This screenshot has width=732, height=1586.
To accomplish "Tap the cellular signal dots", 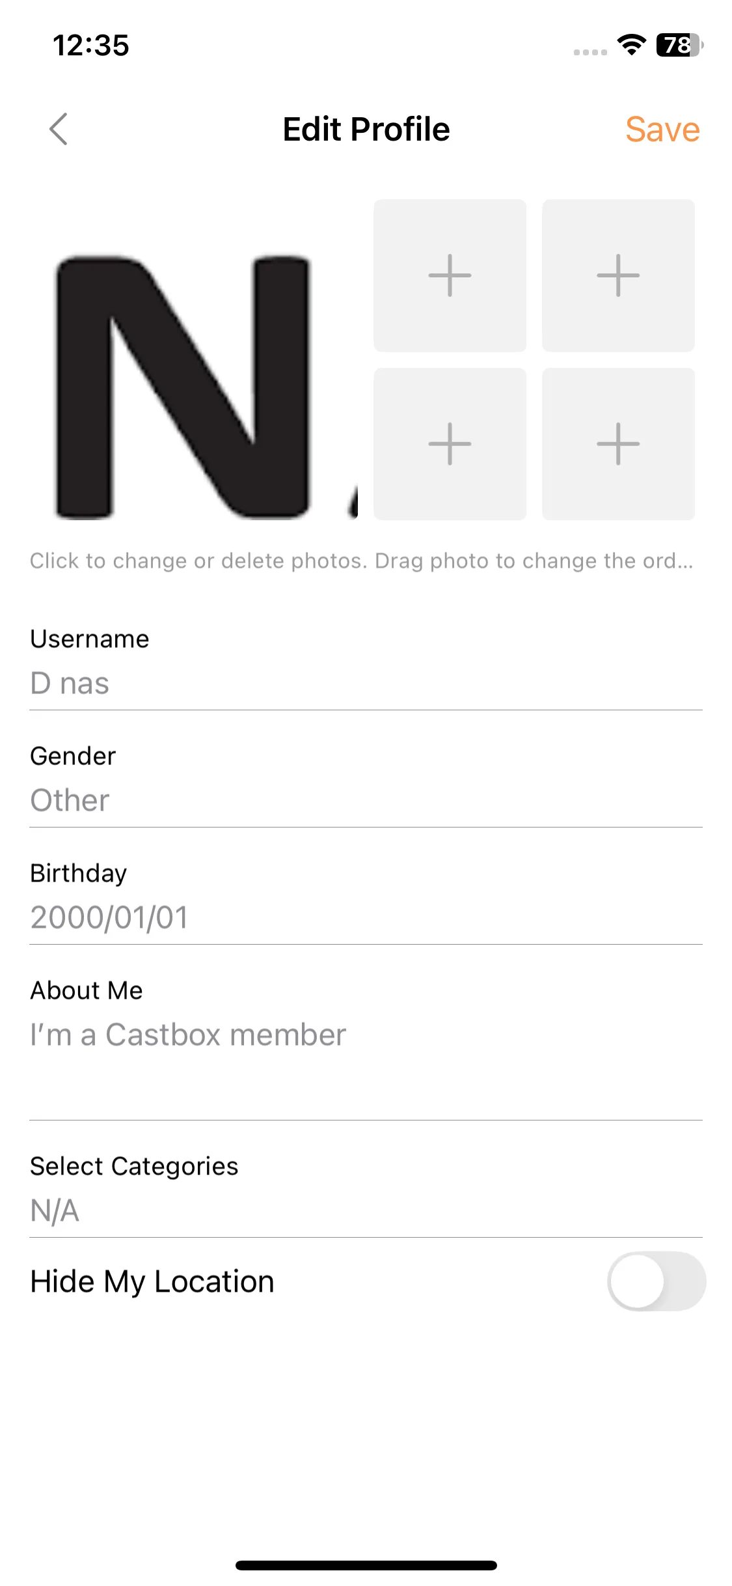I will (590, 52).
